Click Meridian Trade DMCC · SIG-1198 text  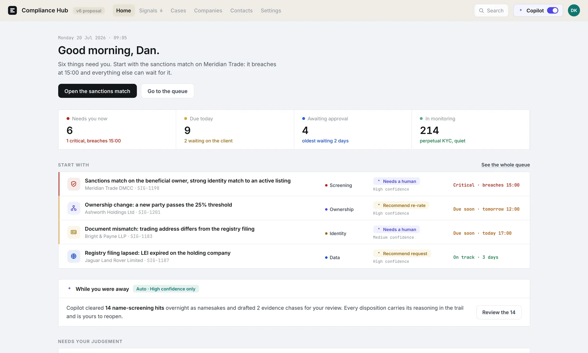pos(122,188)
